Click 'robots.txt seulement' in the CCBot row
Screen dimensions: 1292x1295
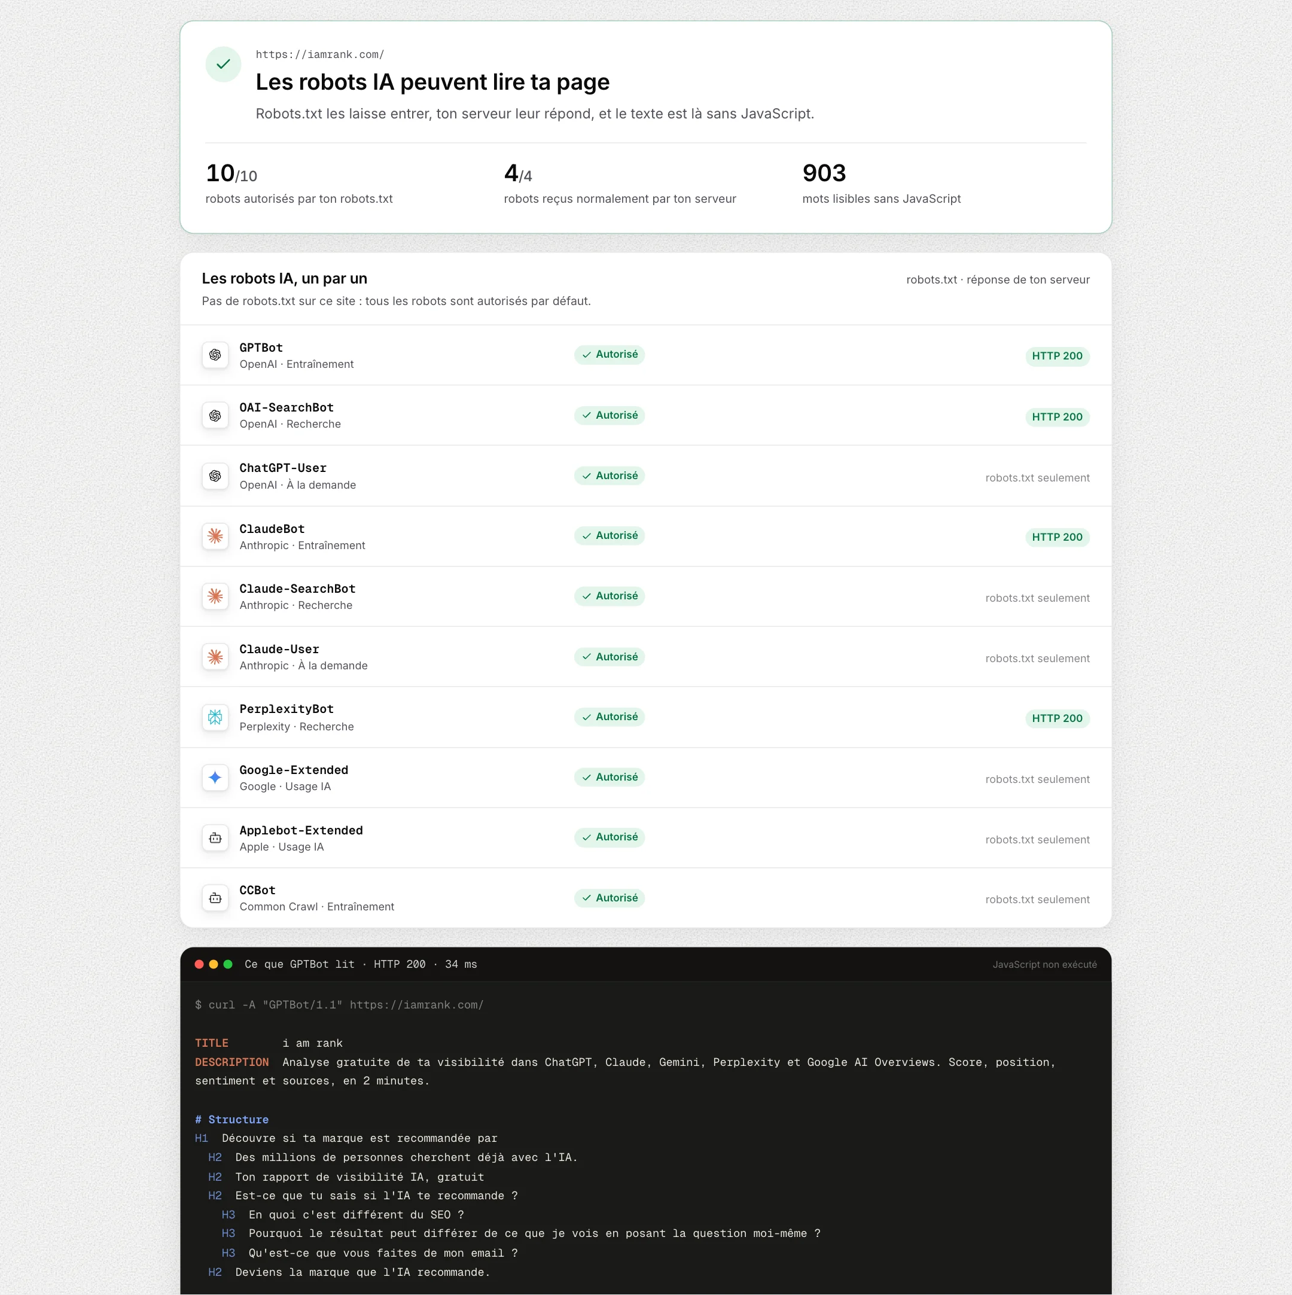[1037, 900]
